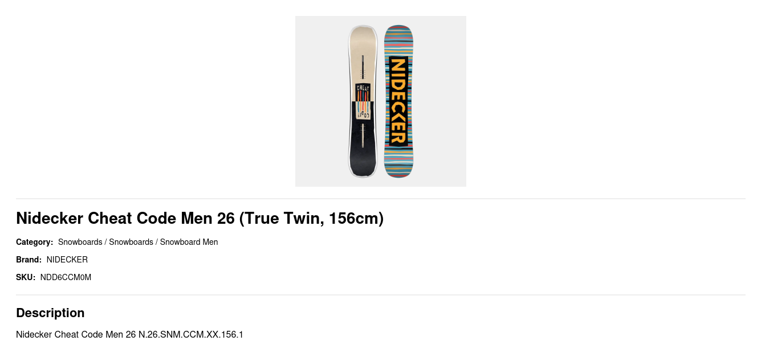The image size is (757, 357).
Task: Click the description text Nidecker Cheat Code Men 26
Action: click(x=76, y=334)
